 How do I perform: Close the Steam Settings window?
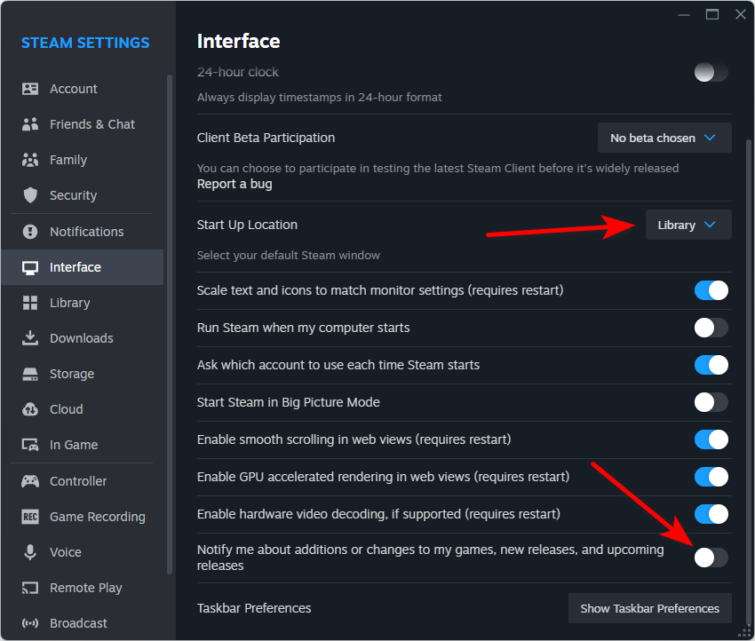pyautogui.click(x=741, y=14)
